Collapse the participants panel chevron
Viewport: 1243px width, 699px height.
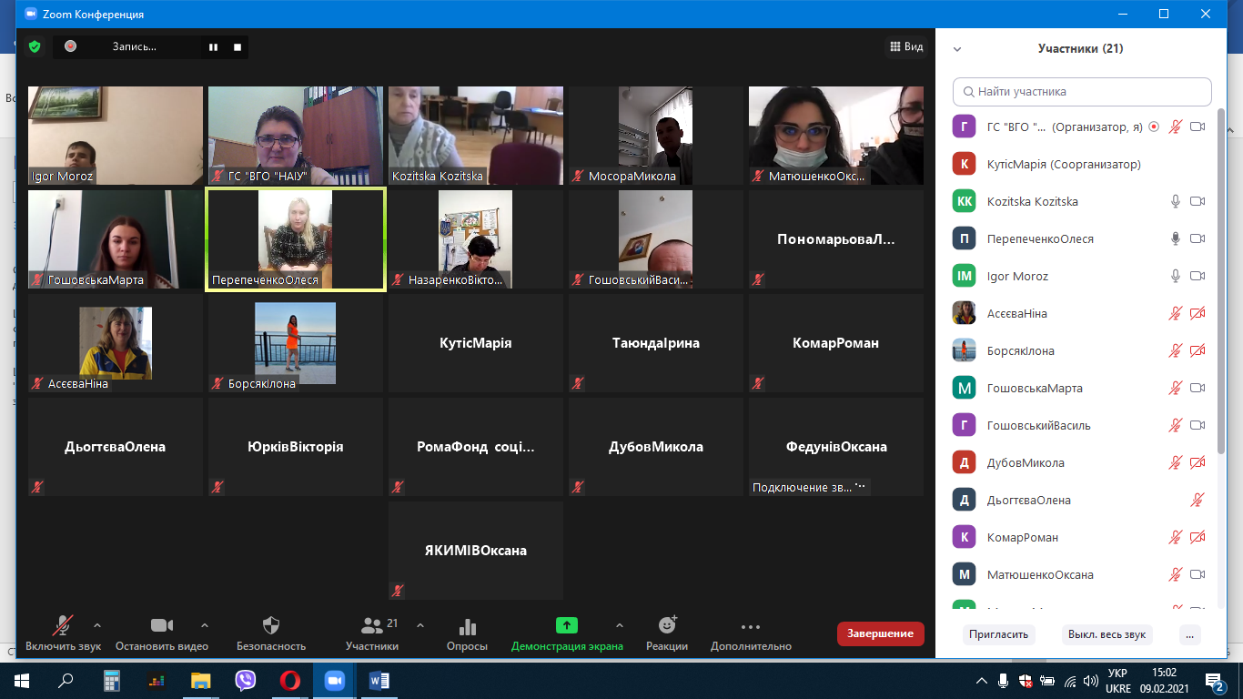pos(957,49)
